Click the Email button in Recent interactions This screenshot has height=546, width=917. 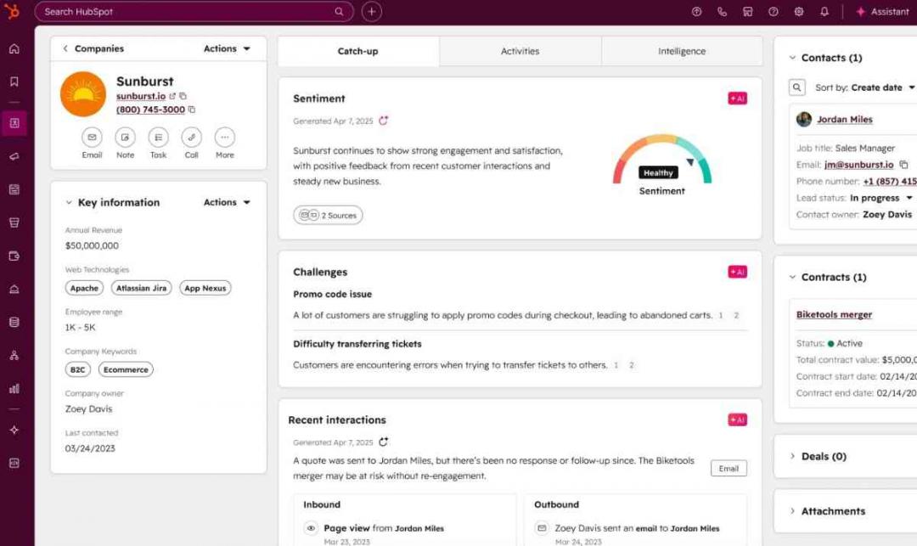click(x=729, y=468)
